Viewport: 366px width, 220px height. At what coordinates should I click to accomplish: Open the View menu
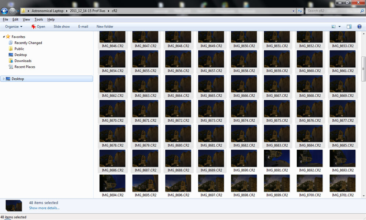click(x=26, y=19)
